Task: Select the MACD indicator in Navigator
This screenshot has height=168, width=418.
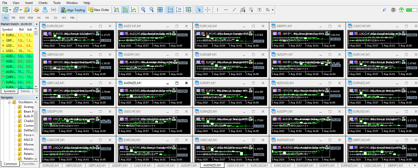Action: click(x=28, y=140)
